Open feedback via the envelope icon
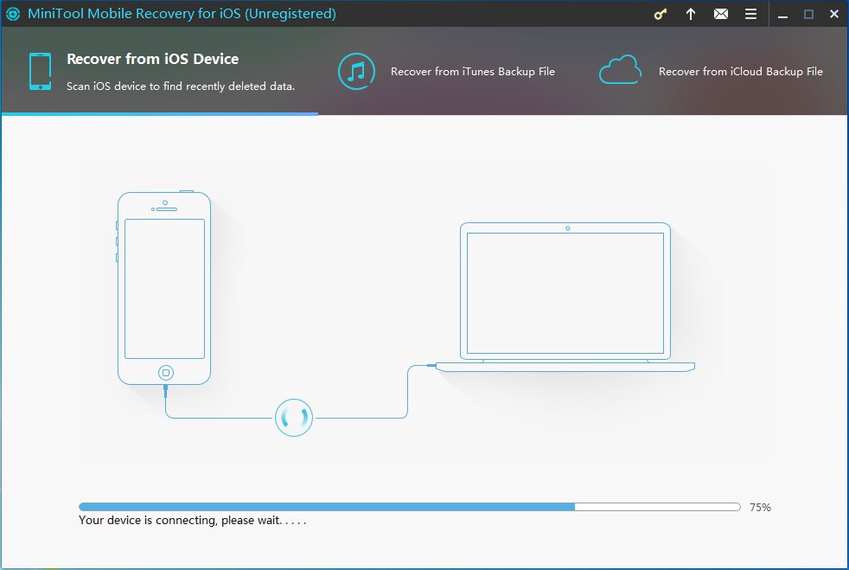 point(720,14)
